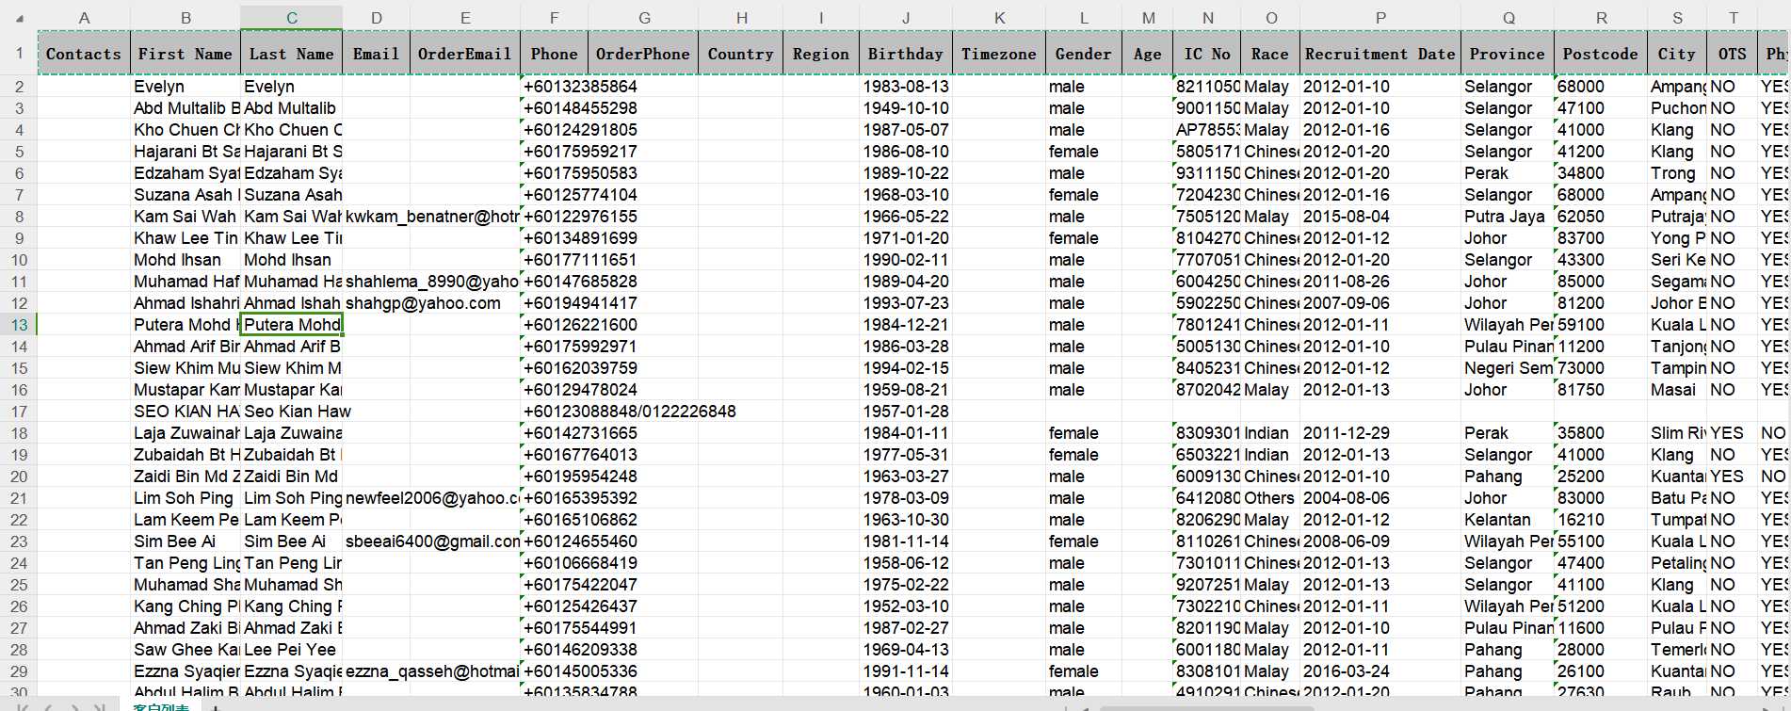Select column A header

point(84,17)
